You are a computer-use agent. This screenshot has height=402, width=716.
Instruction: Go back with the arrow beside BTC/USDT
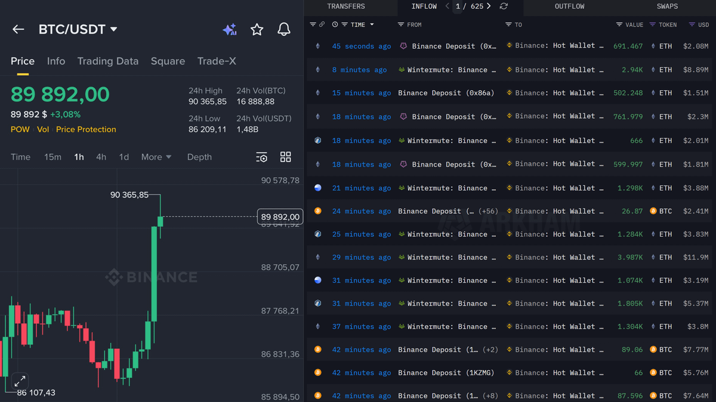[x=18, y=29]
